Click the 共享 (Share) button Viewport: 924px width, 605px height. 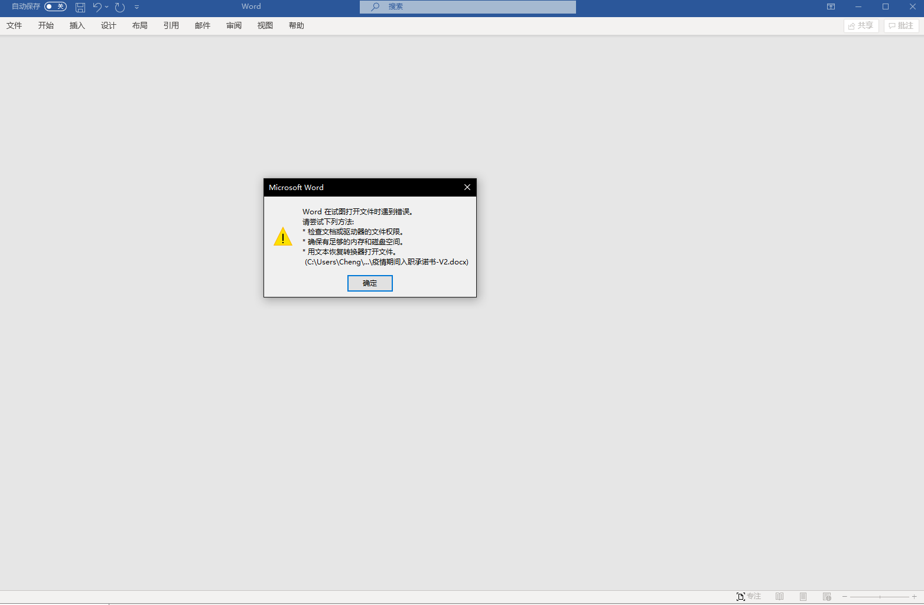(x=861, y=25)
